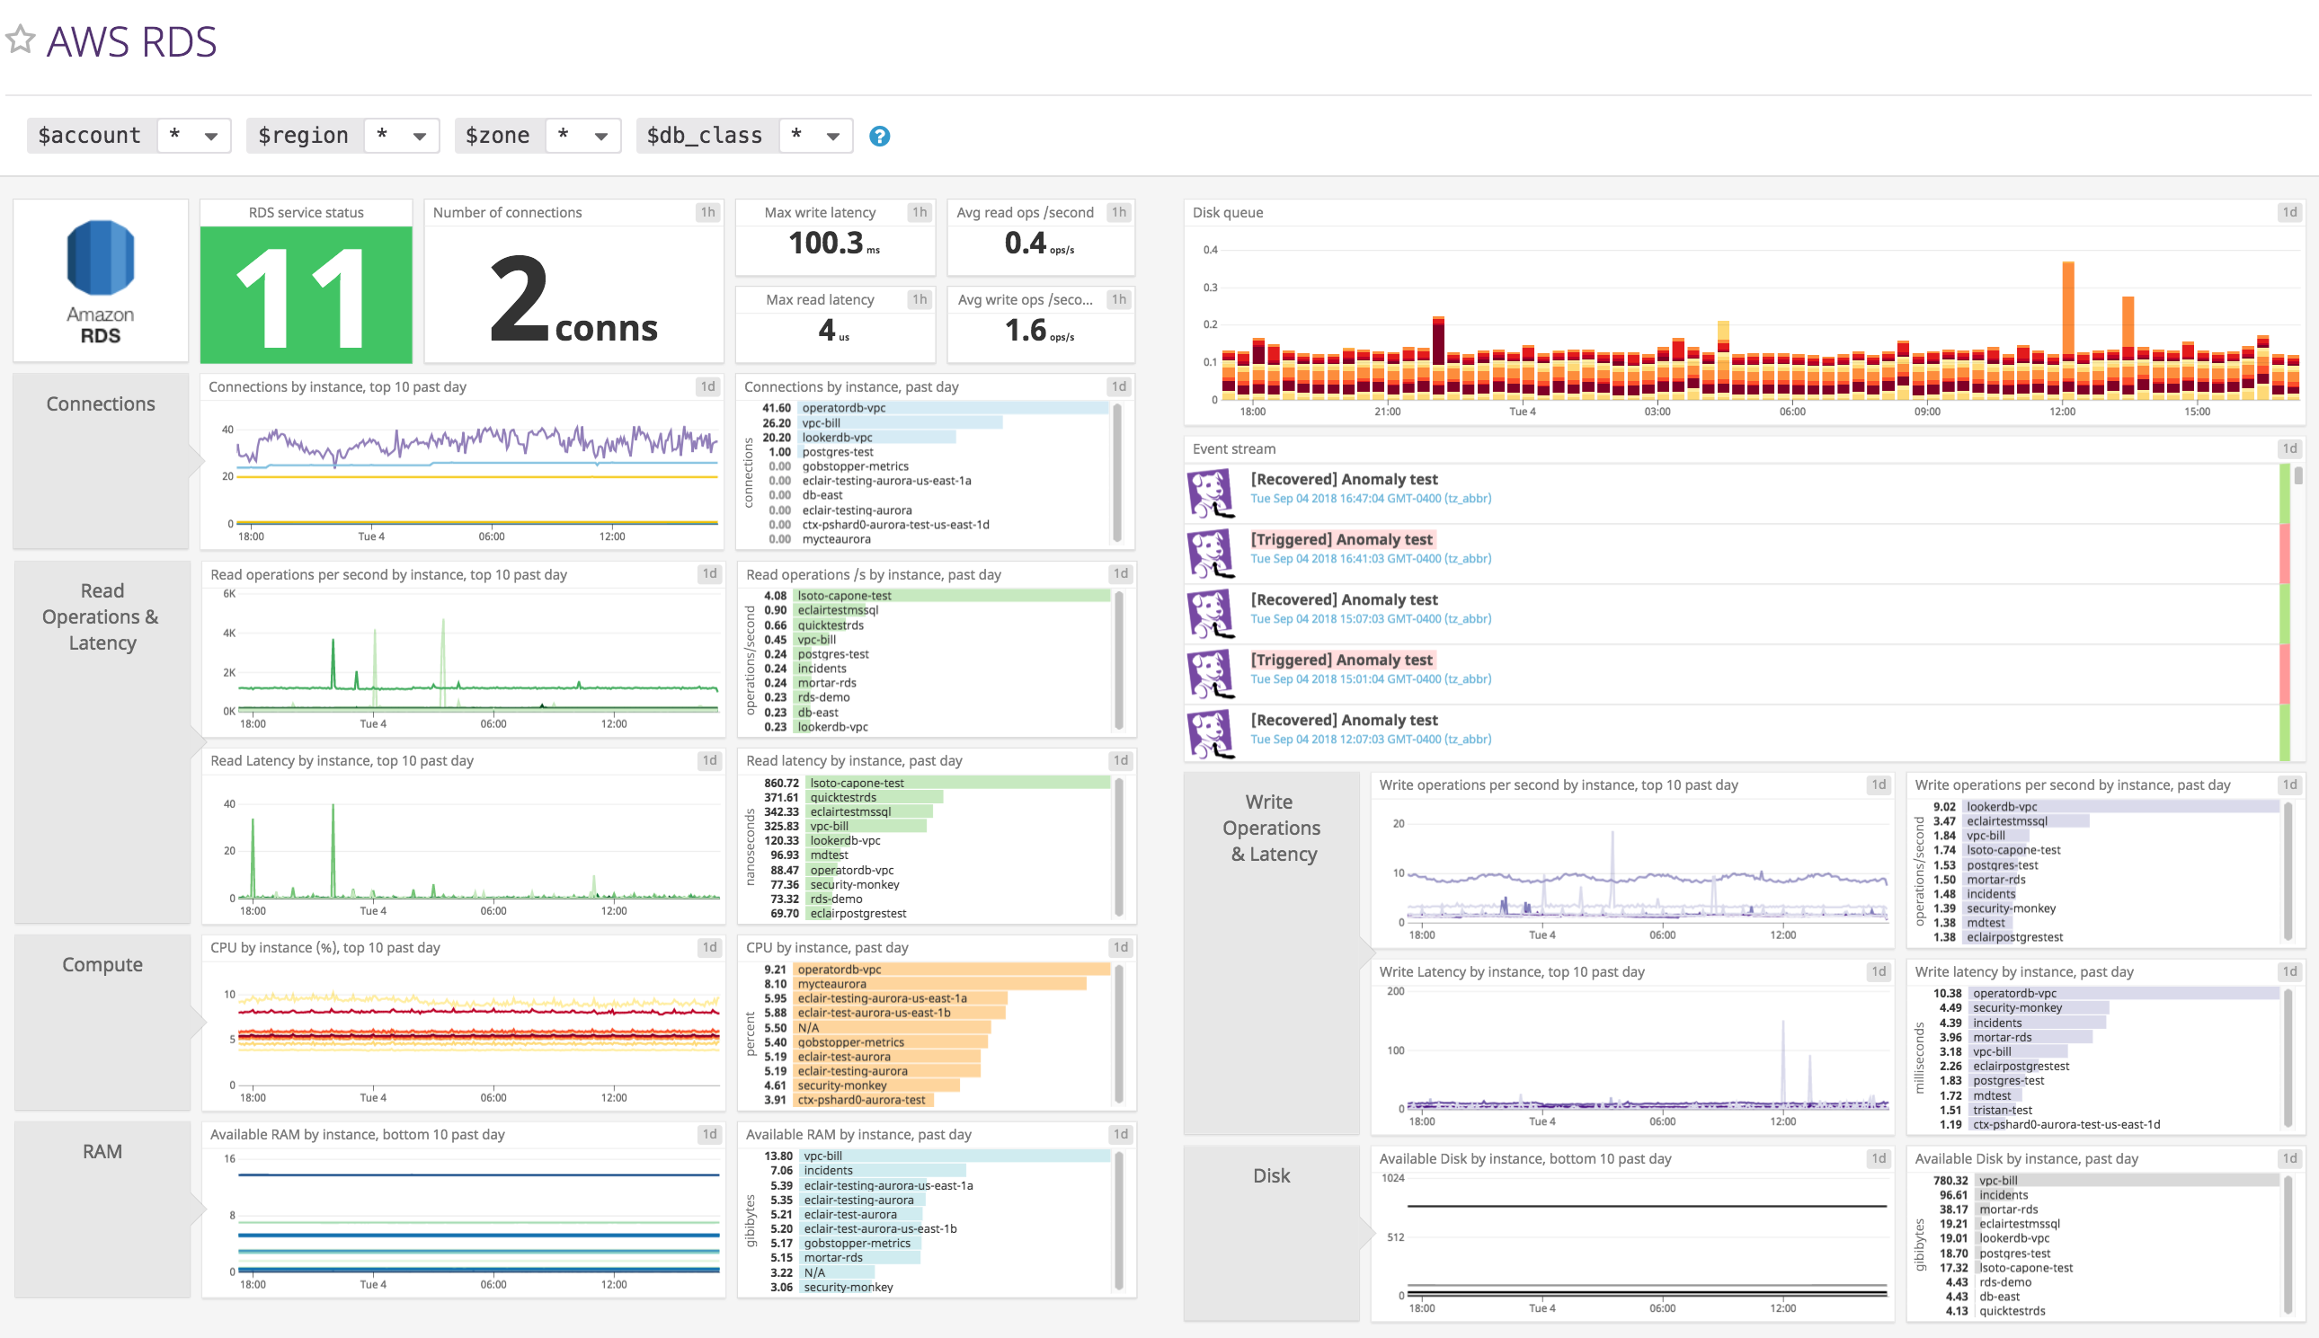Click the 1d badge on the Disk queue chart
The image size is (2319, 1338).
pos(2288,212)
